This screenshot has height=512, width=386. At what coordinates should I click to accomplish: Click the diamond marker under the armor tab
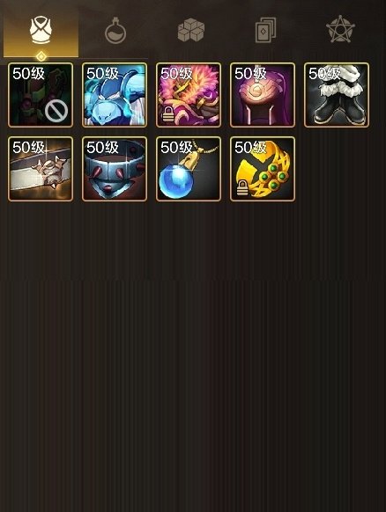point(41,57)
